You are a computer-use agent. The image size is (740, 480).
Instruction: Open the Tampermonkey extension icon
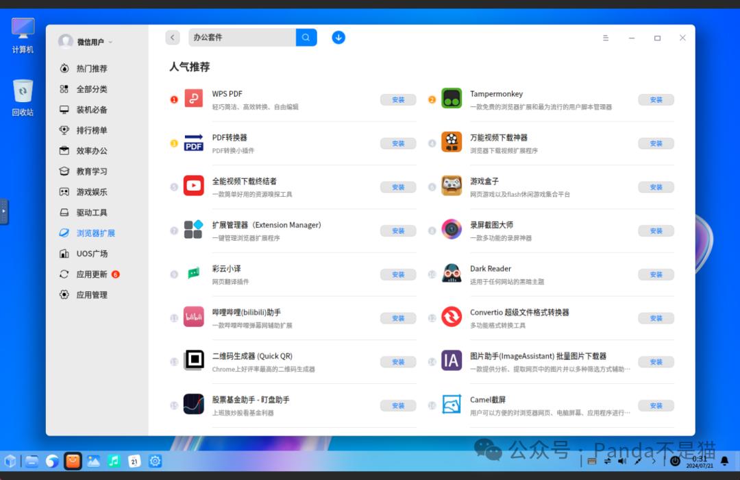(x=451, y=99)
